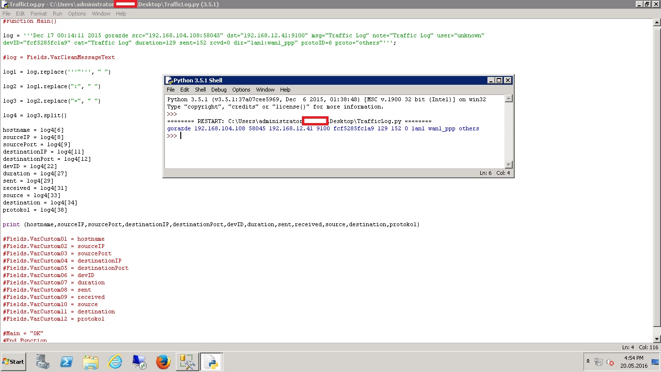Viewport: 661px width, 372px height.
Task: Unmute the speaker in the system tray
Action: coord(610,362)
